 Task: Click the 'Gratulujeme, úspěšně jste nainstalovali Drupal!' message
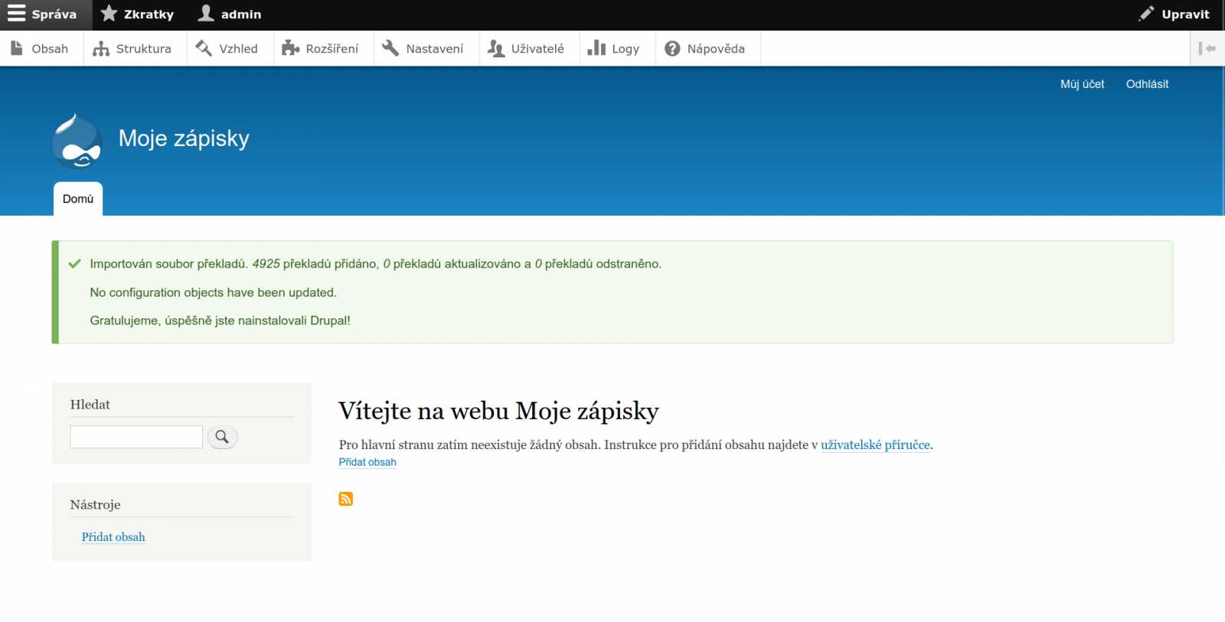coord(220,321)
